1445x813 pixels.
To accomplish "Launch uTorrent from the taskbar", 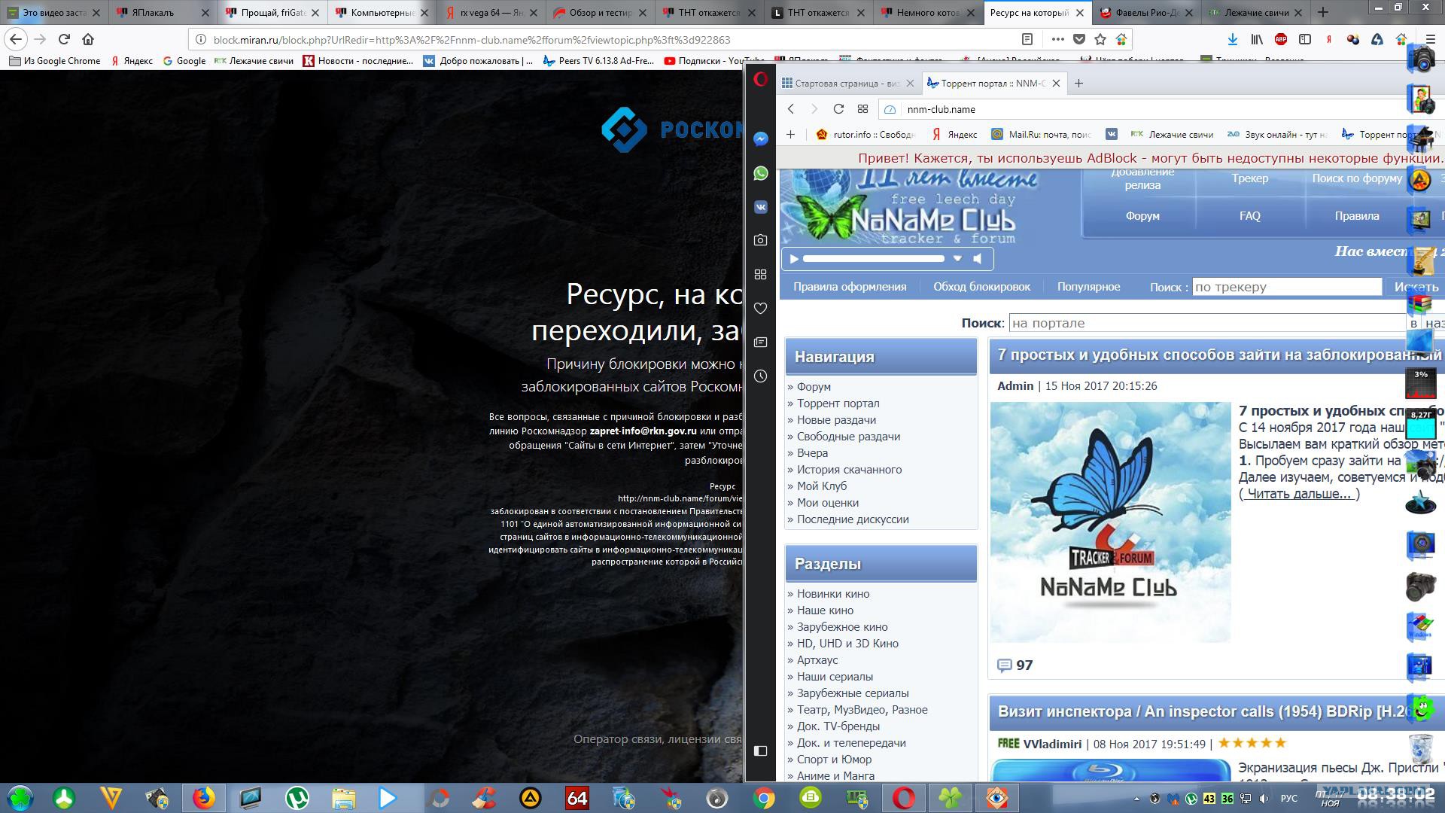I will [297, 798].
